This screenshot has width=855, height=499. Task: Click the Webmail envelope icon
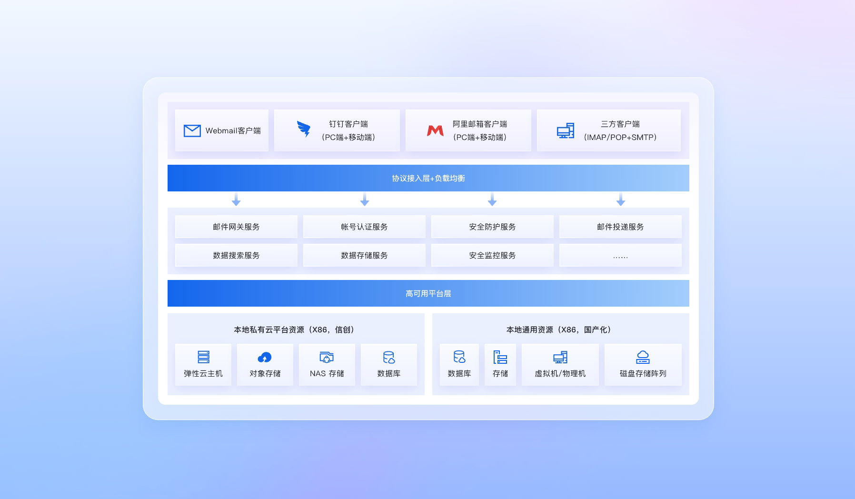(192, 130)
